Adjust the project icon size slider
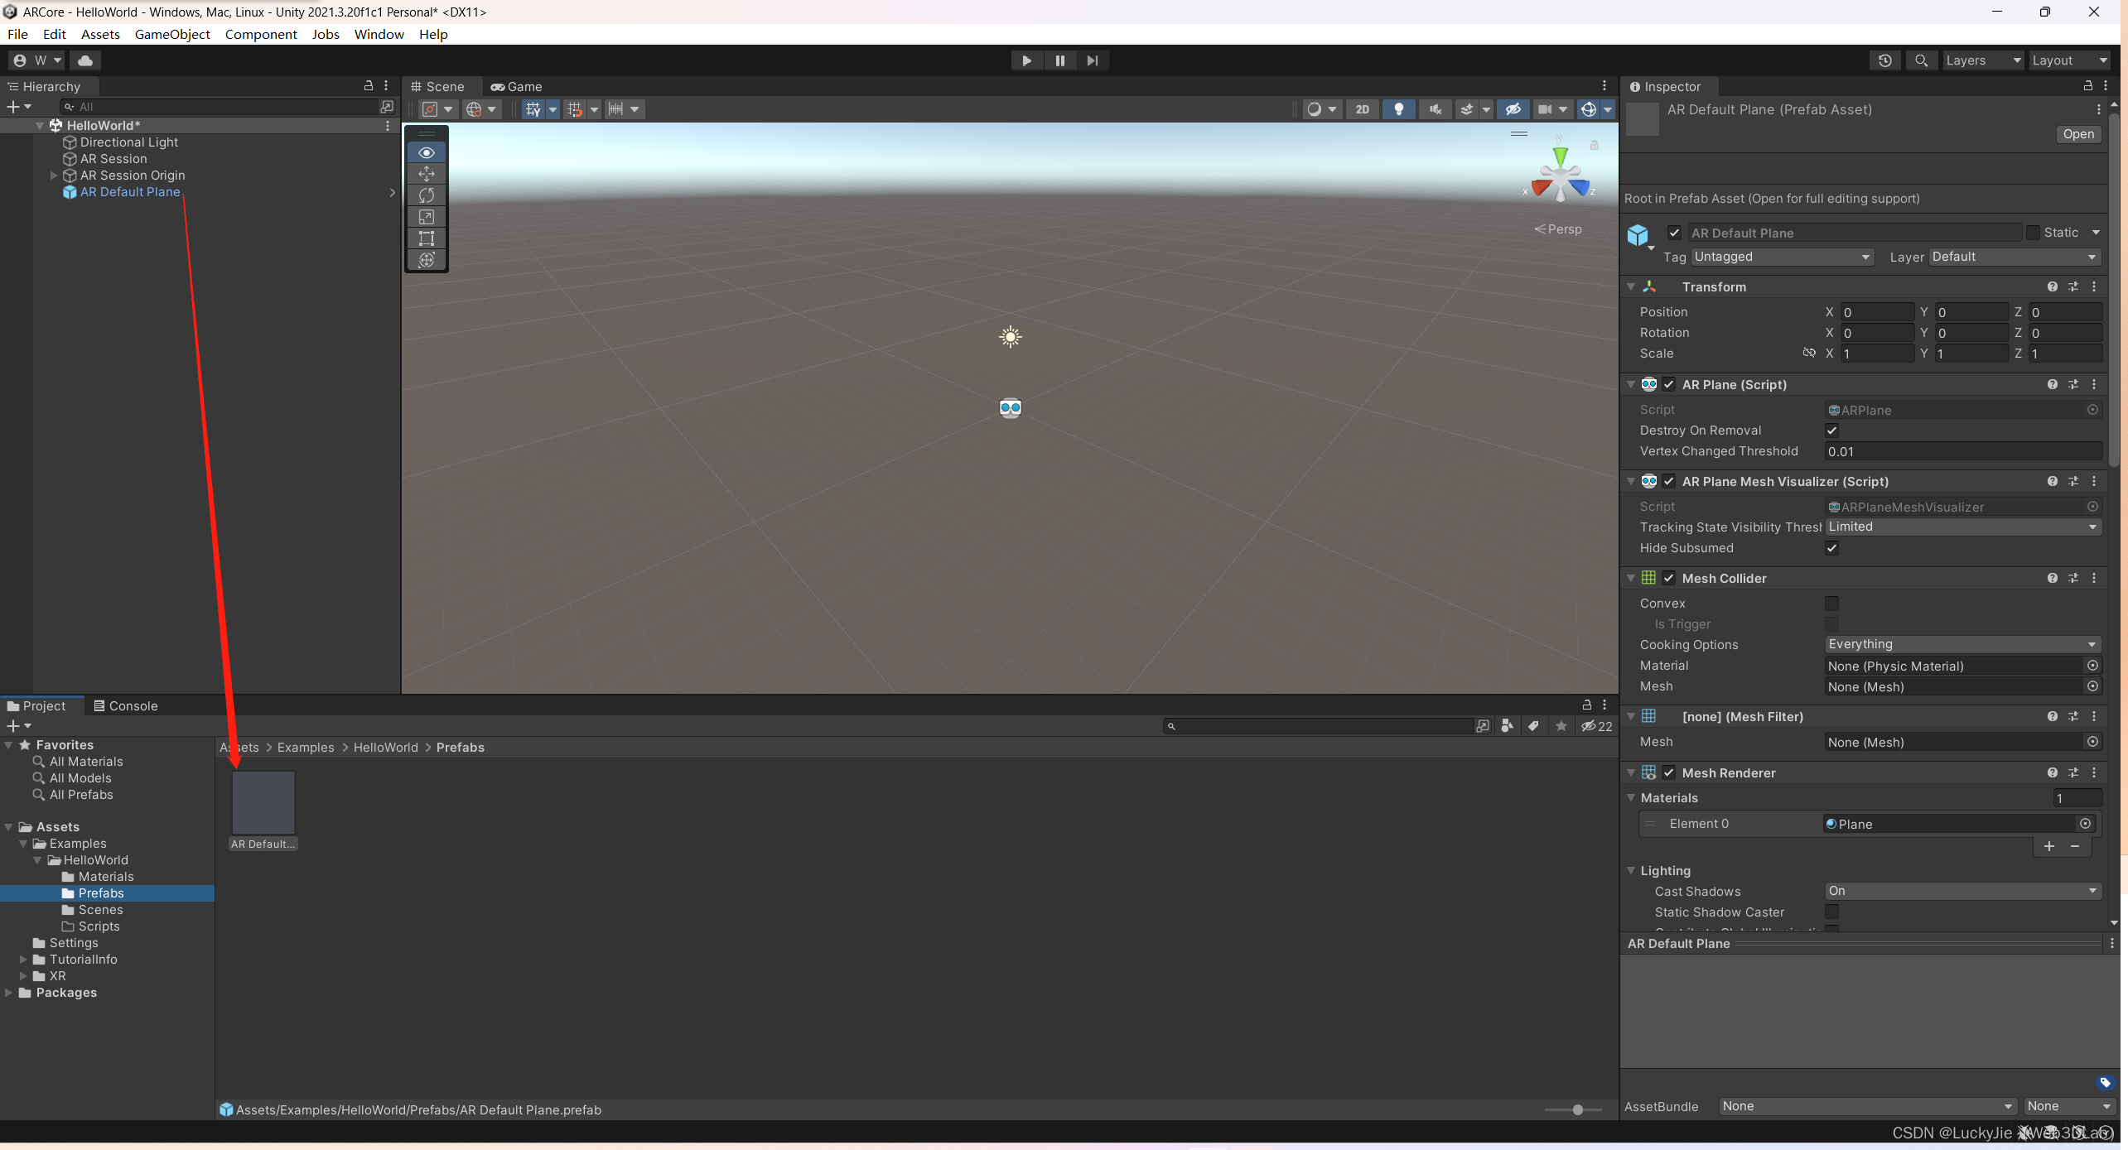This screenshot has width=2128, height=1150. point(1577,1109)
